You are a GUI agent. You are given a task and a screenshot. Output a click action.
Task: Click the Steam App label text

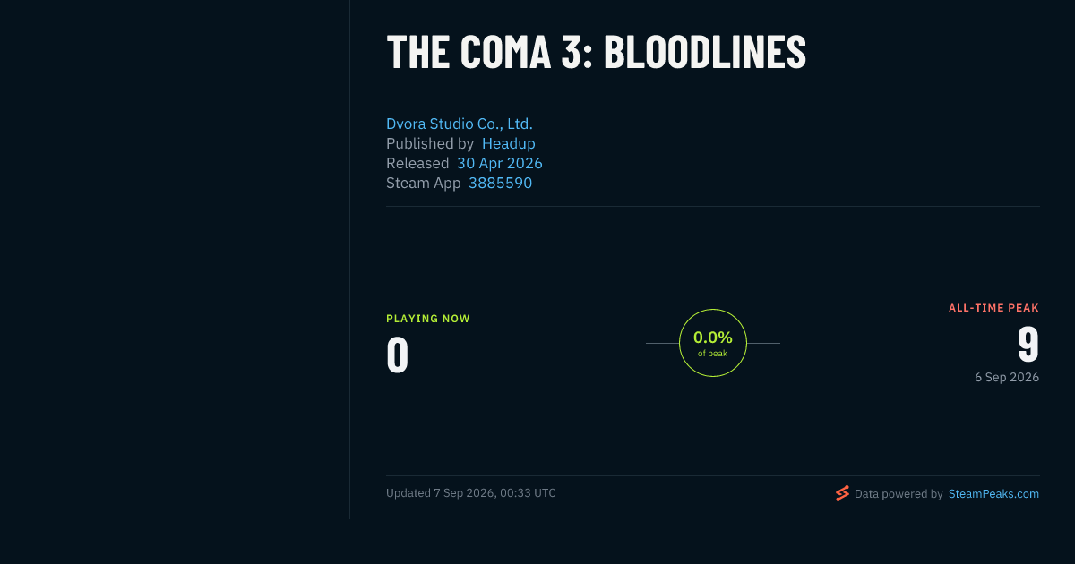pos(424,183)
